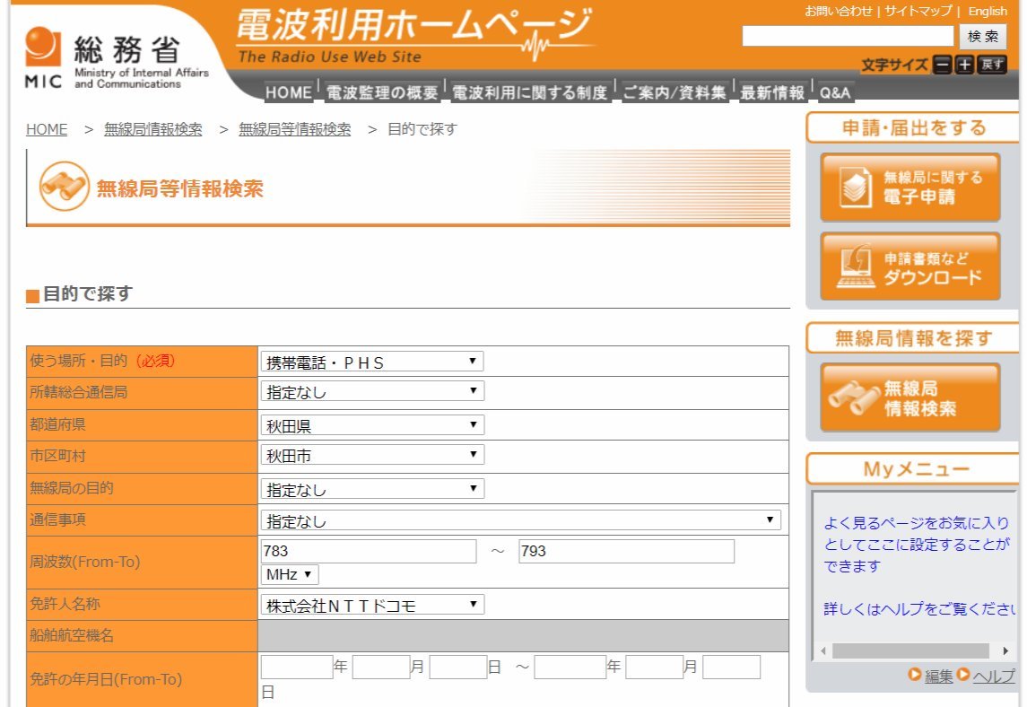Image resolution: width=1027 pixels, height=707 pixels.
Task: Increase text size with plus icon
Action: point(964,65)
